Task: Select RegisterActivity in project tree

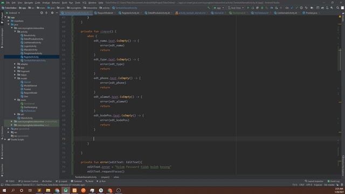Action: (x=31, y=57)
